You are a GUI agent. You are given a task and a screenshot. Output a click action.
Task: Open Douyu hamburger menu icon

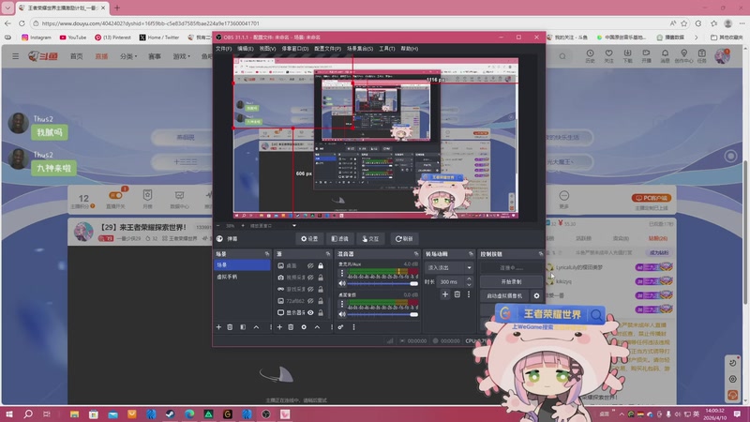16,56
